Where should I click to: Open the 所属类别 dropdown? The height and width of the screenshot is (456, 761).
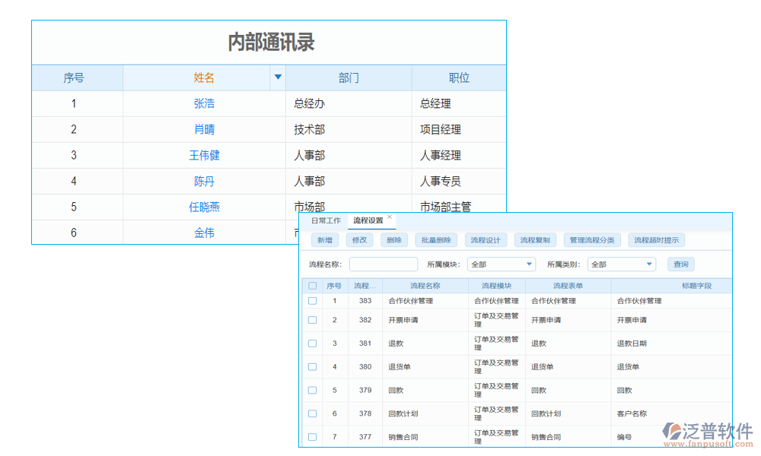point(622,264)
